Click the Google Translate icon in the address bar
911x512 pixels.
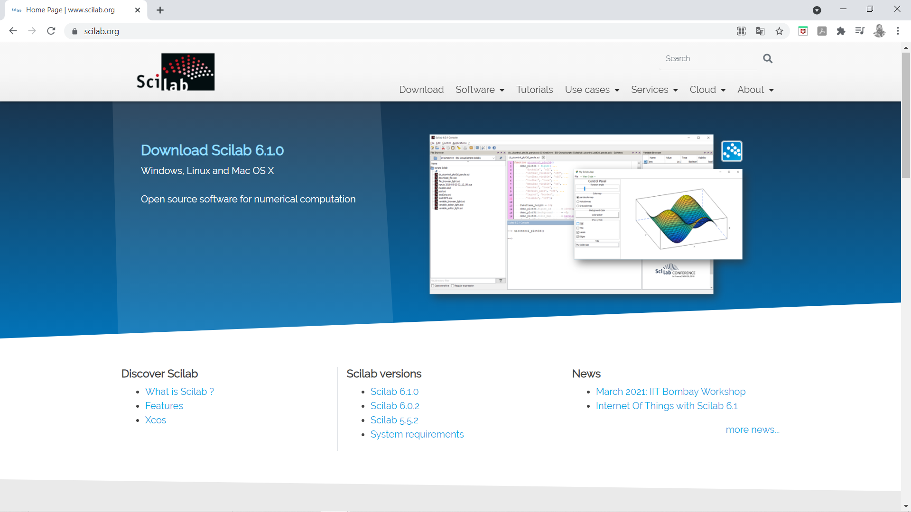pyautogui.click(x=760, y=31)
